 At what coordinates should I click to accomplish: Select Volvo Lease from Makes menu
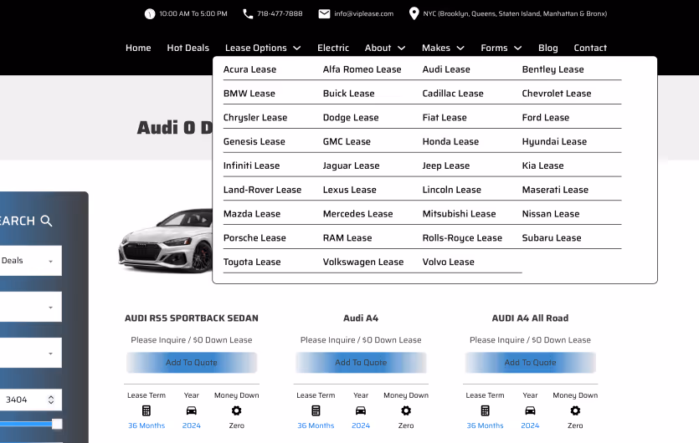tap(448, 262)
